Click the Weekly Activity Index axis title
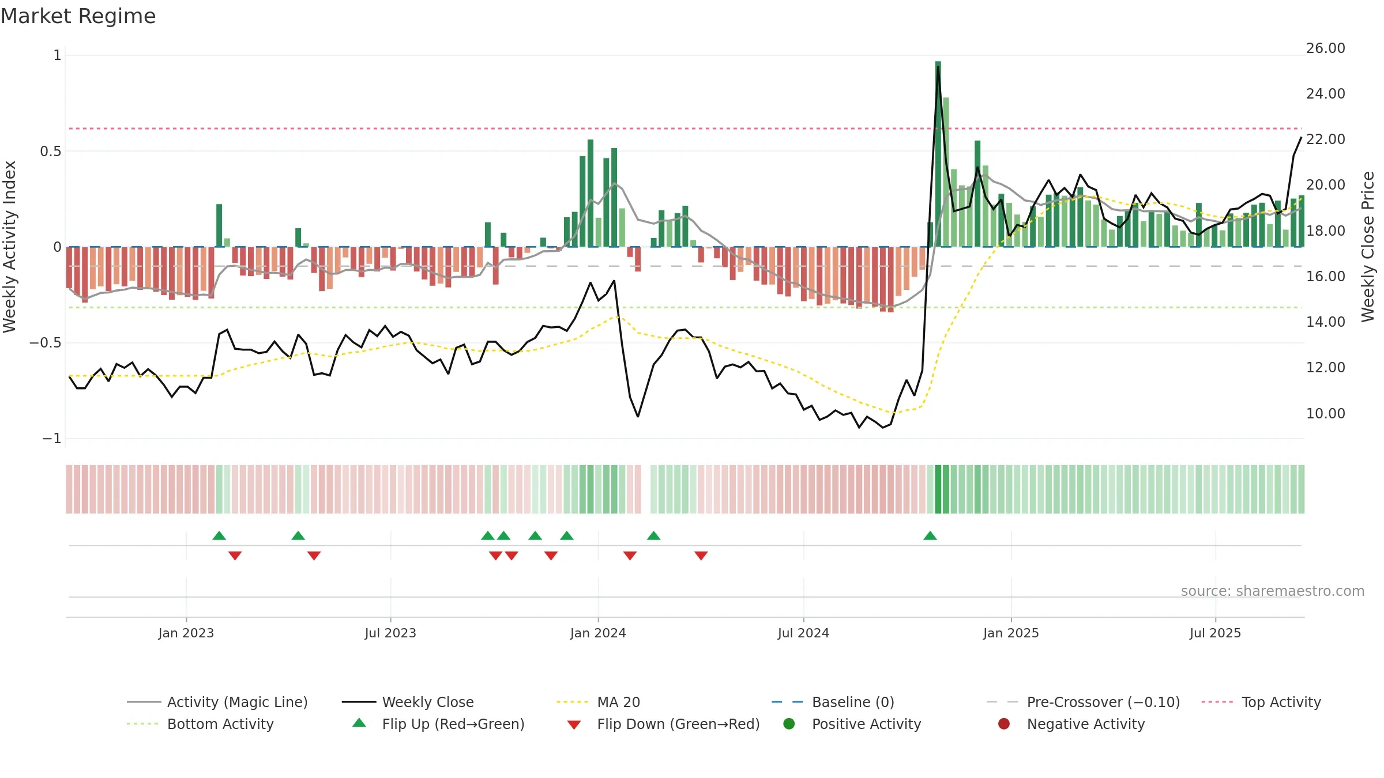Screen dimensions: 1384x778 point(10,247)
